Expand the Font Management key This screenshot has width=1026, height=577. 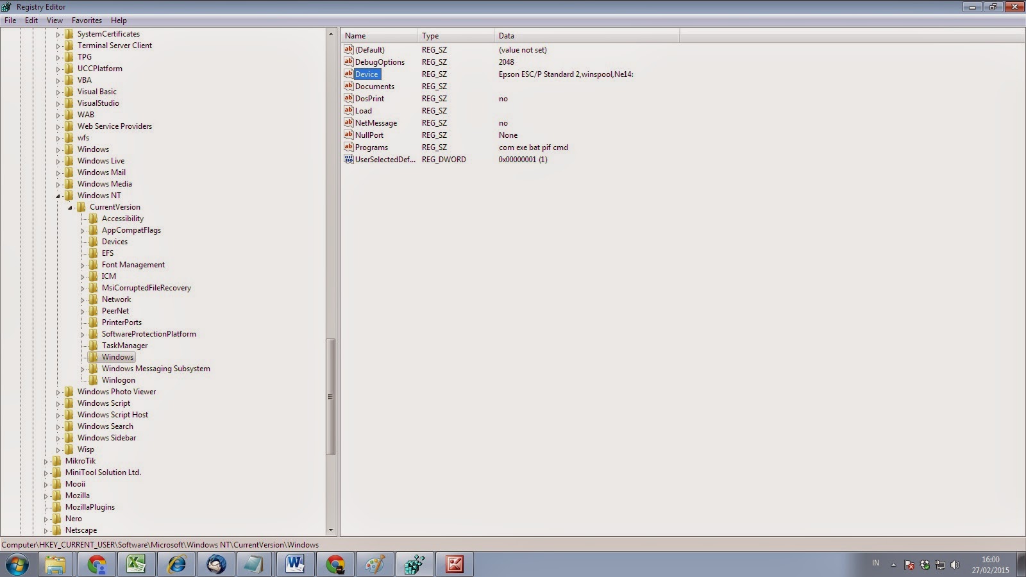coord(82,265)
